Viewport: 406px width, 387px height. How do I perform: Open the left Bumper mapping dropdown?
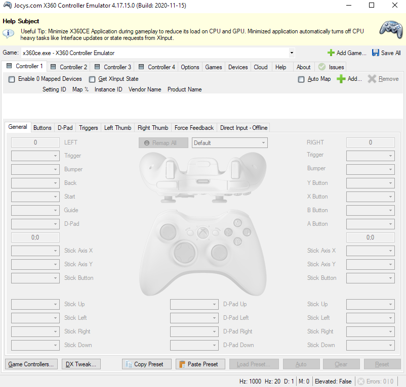[x=35, y=169]
